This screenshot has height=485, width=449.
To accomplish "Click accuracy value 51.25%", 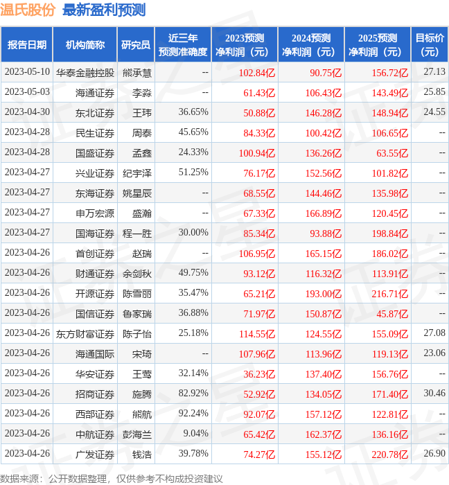I will point(193,172).
